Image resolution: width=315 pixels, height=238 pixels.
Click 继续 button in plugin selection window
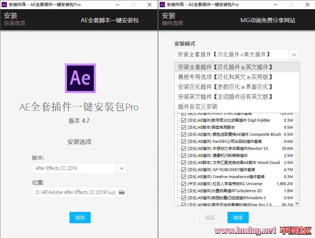pos(238,217)
